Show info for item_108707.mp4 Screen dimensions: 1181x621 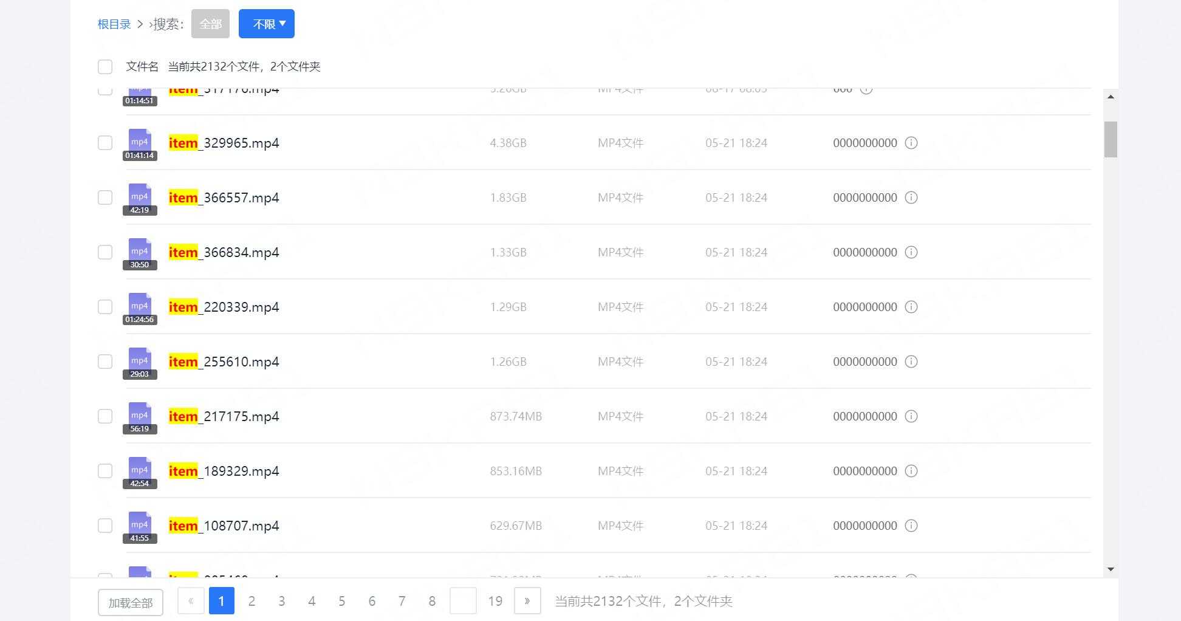click(x=911, y=526)
